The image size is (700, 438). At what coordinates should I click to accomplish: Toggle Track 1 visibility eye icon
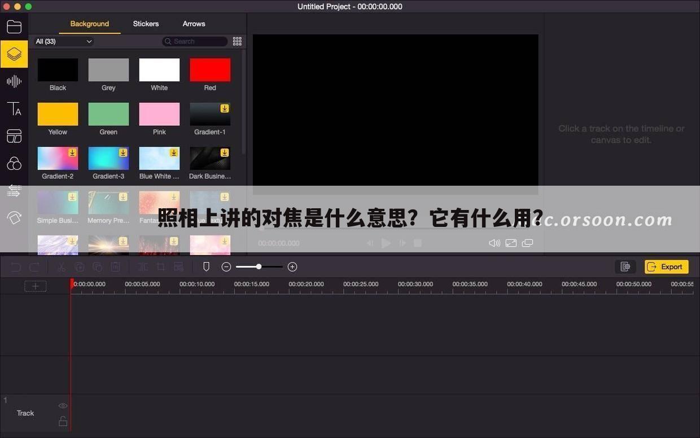pyautogui.click(x=63, y=406)
